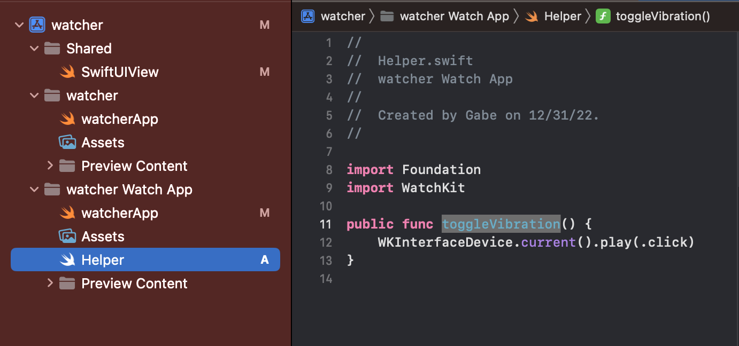
Task: Open watcherApp file in watcher Watch App
Action: tap(119, 213)
